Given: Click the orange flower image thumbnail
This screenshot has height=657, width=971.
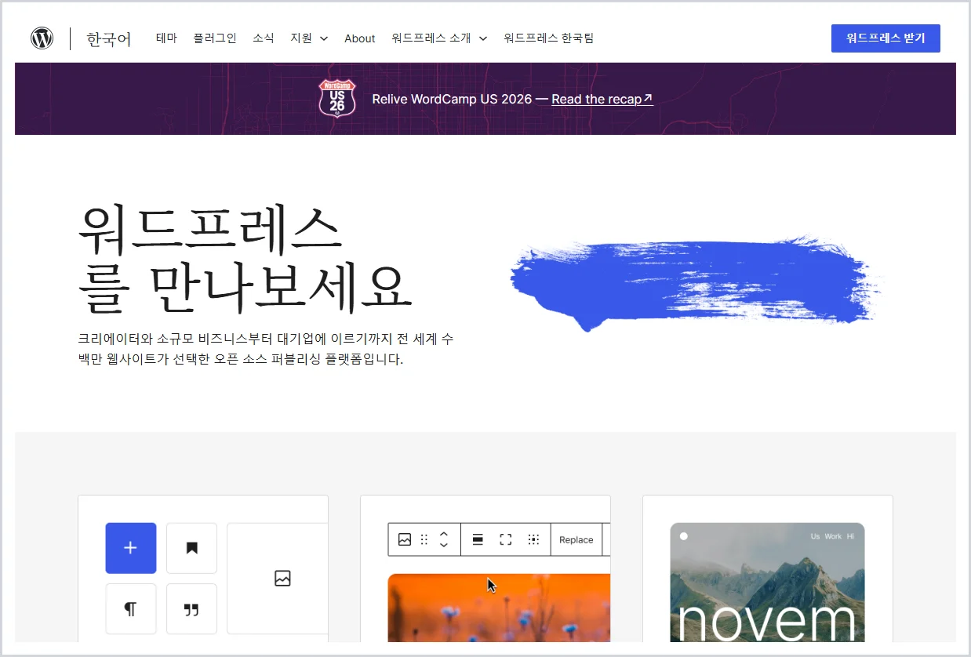Looking at the screenshot, I should (499, 608).
